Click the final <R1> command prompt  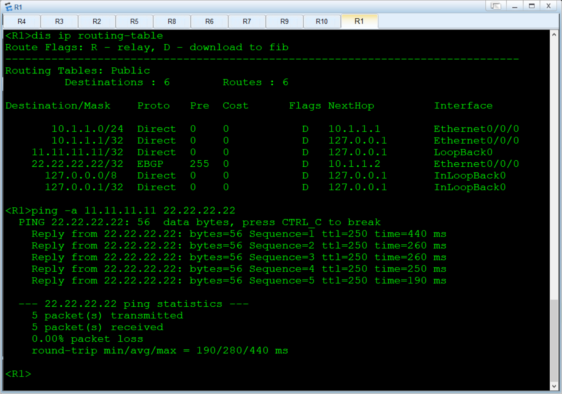pos(18,374)
